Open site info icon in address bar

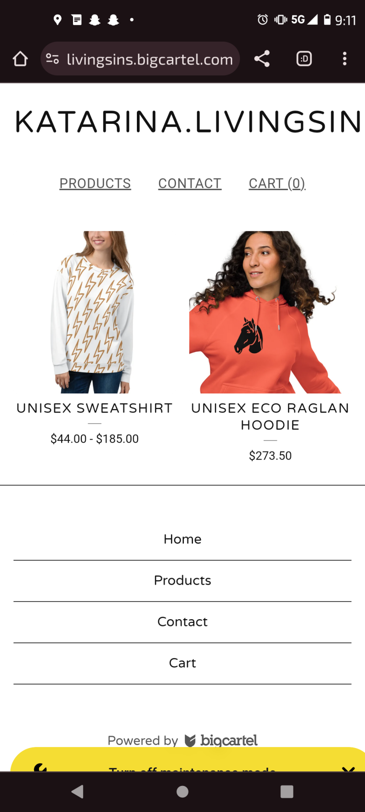[52, 59]
